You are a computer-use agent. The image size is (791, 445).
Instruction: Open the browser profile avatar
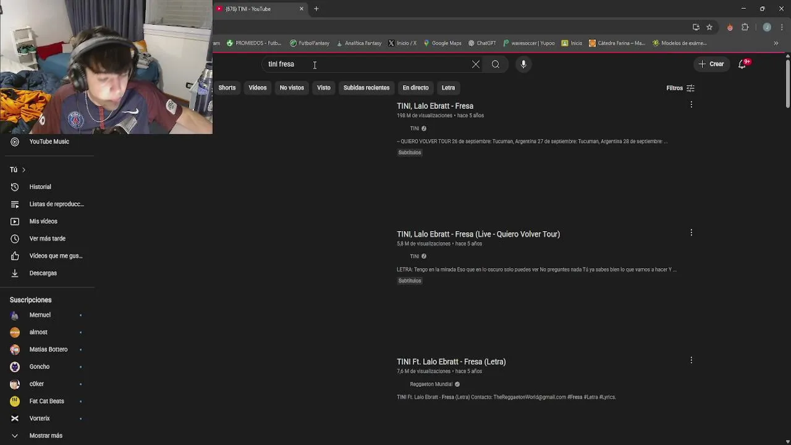coord(767,27)
